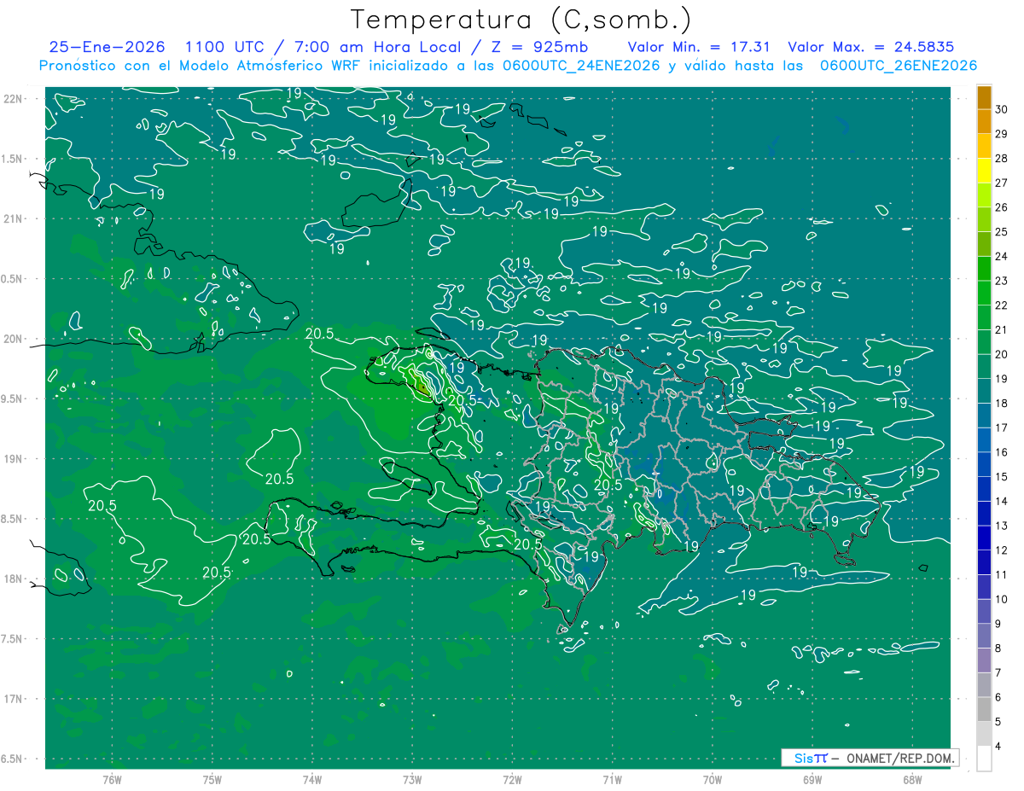Select the 'Valor Max. = 24.5835' readout

tap(871, 47)
